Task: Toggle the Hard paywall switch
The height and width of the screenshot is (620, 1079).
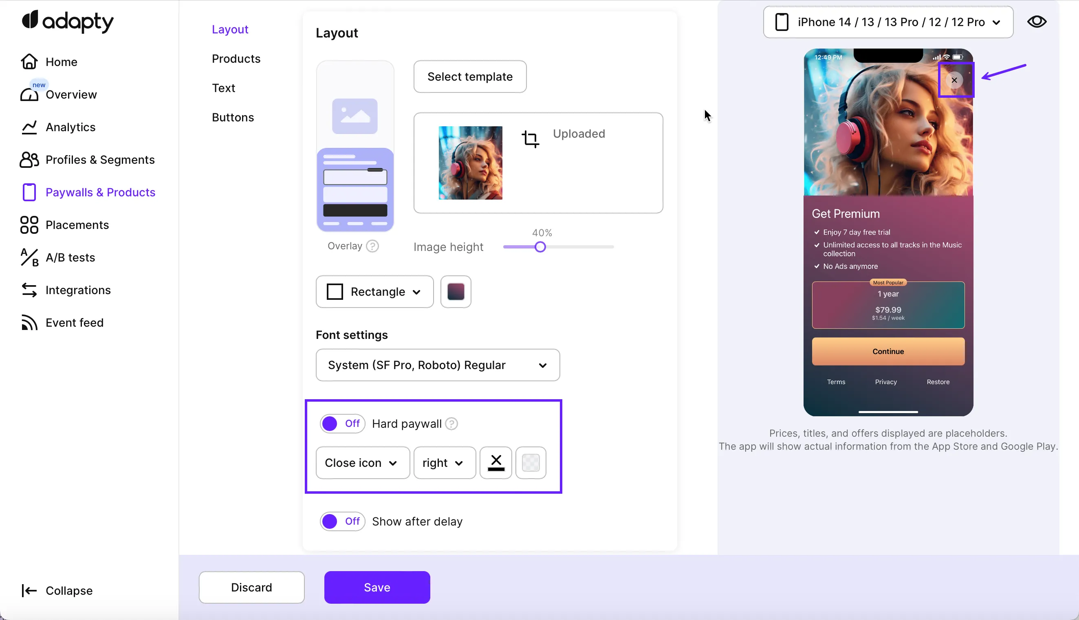Action: point(342,424)
